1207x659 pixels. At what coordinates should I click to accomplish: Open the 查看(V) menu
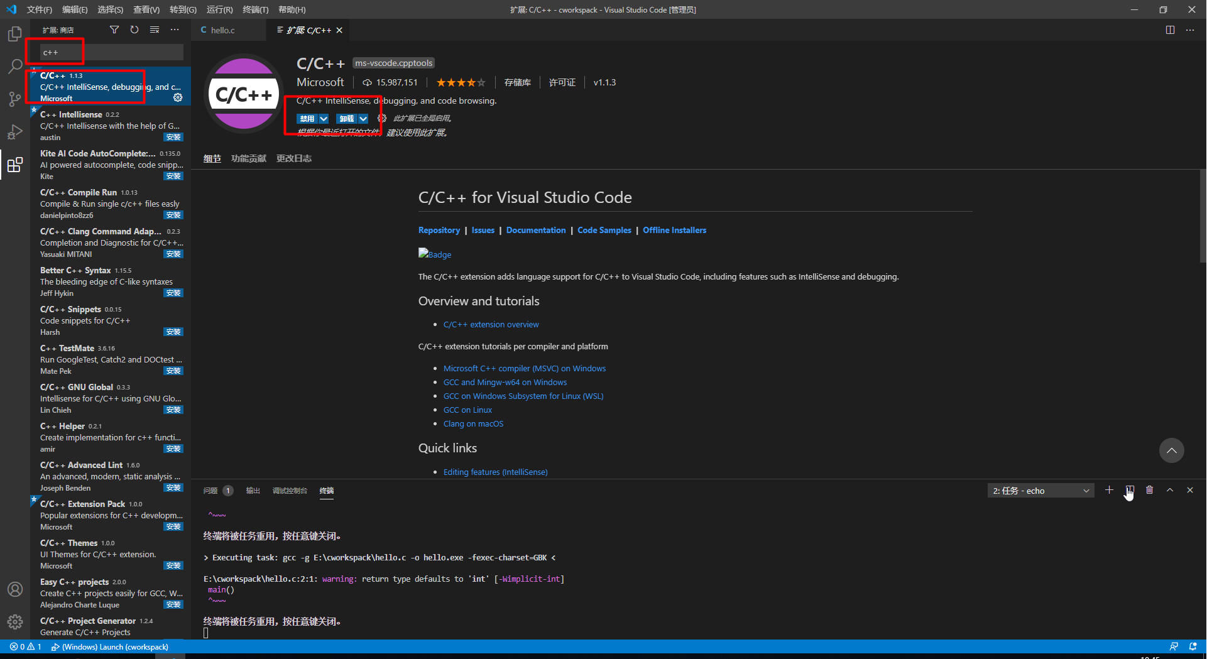click(146, 9)
